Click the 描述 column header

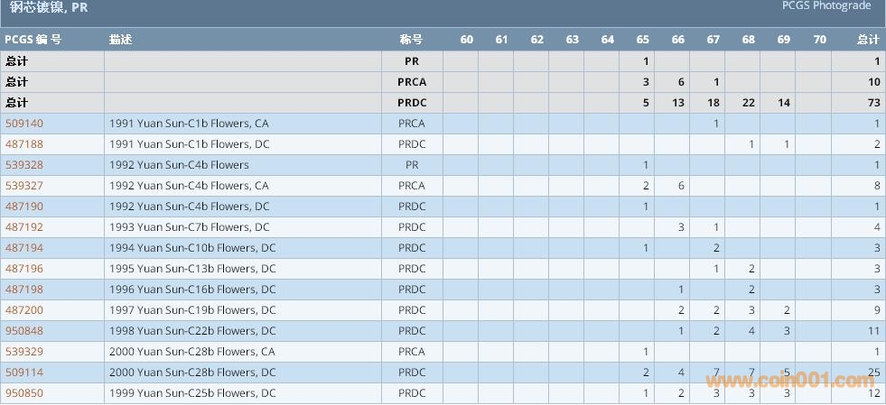(x=120, y=40)
